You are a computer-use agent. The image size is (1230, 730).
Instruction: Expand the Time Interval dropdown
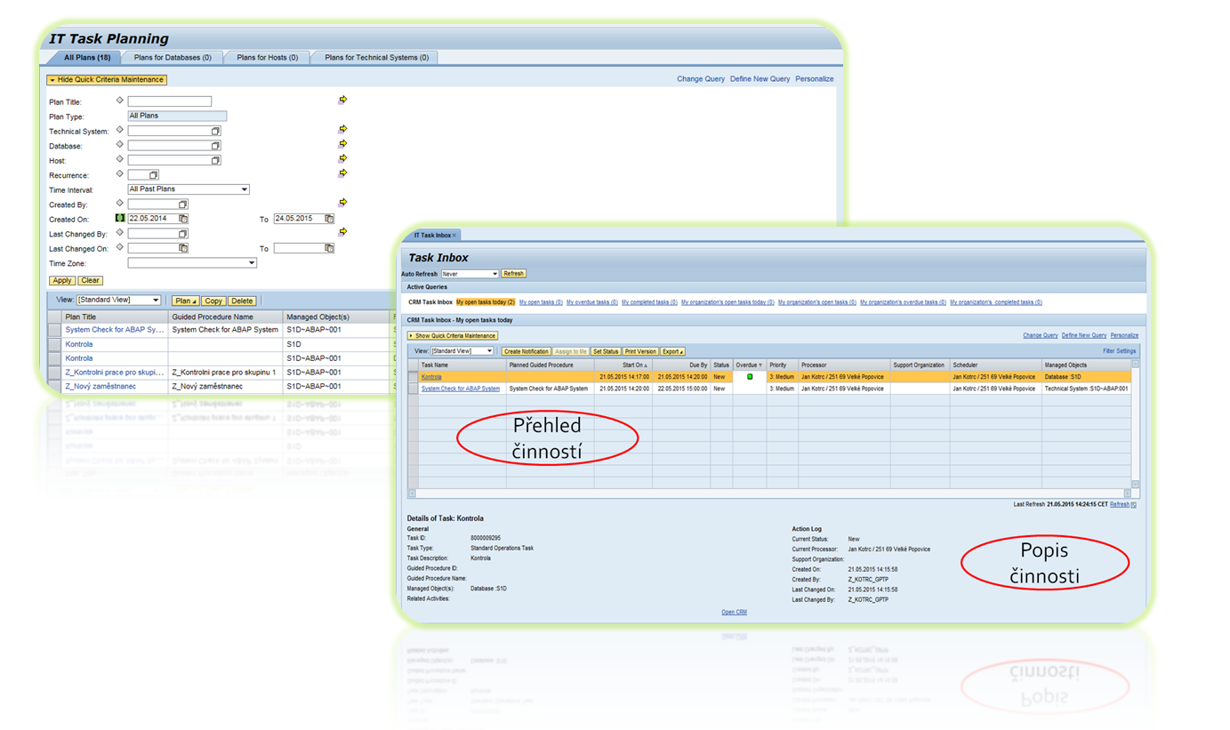click(x=245, y=189)
